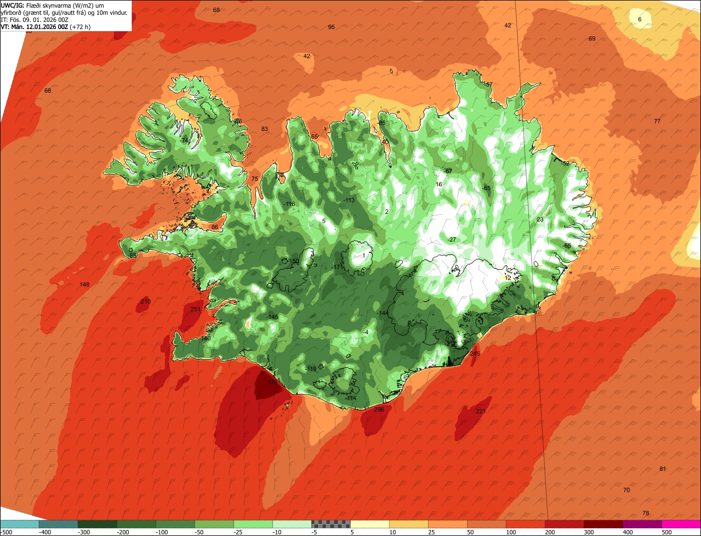This screenshot has width=701, height=536.
Task: Click the value 221 in the southeast ocean
Action: pyautogui.click(x=481, y=411)
